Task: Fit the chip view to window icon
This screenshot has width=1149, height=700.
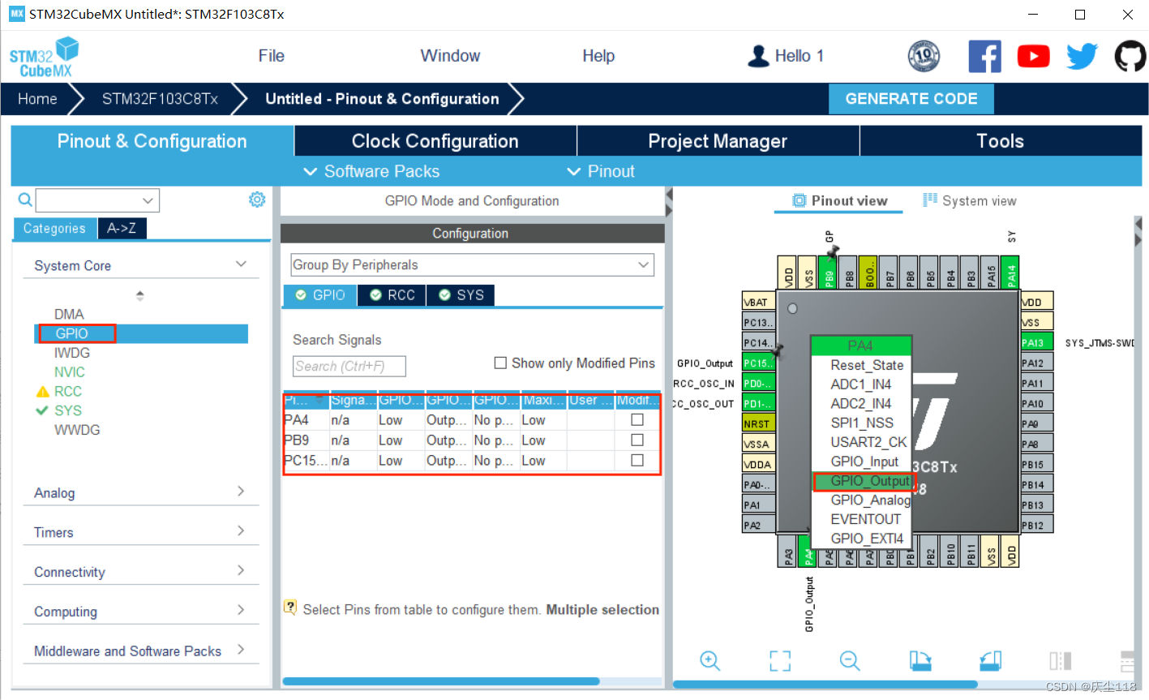Action: 780,661
